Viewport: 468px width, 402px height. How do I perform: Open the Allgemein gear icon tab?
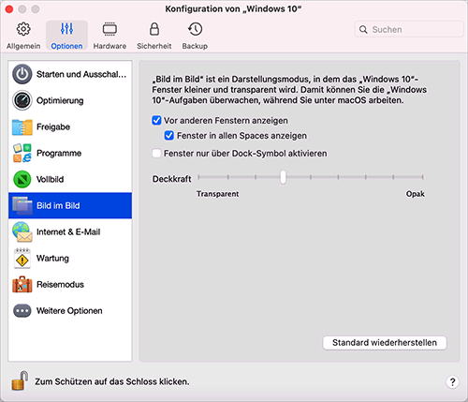click(x=23, y=29)
